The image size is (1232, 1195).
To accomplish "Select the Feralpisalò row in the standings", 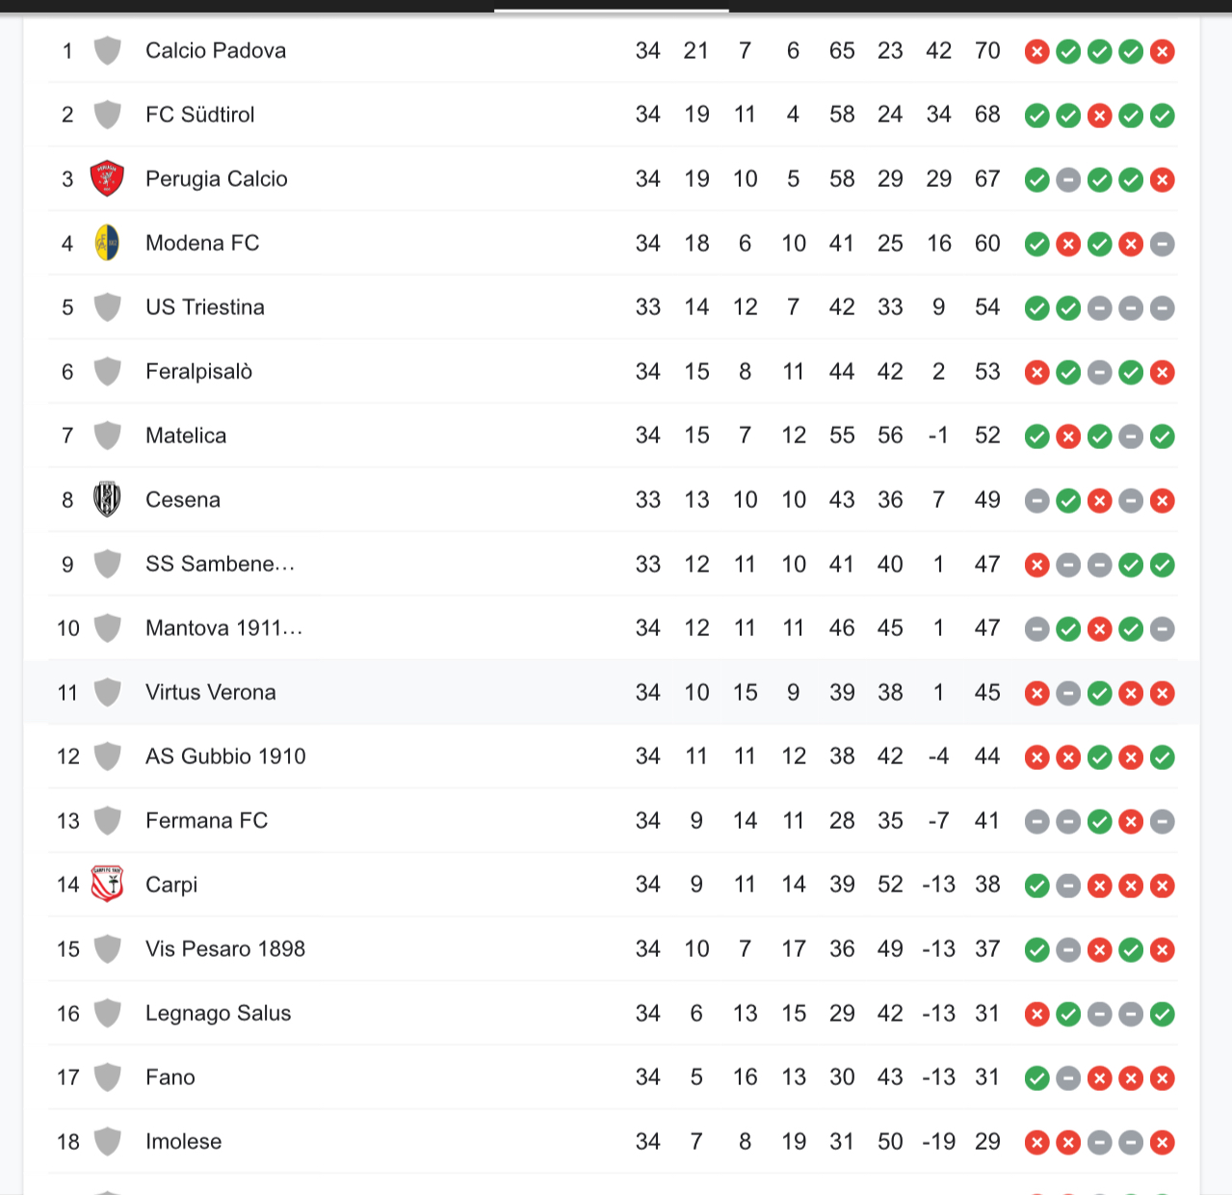I will (613, 371).
